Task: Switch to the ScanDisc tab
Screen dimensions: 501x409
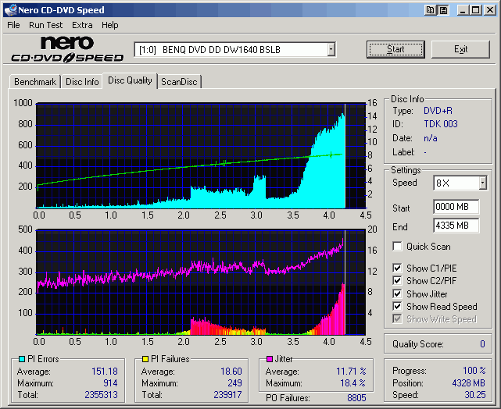Action: (x=179, y=81)
